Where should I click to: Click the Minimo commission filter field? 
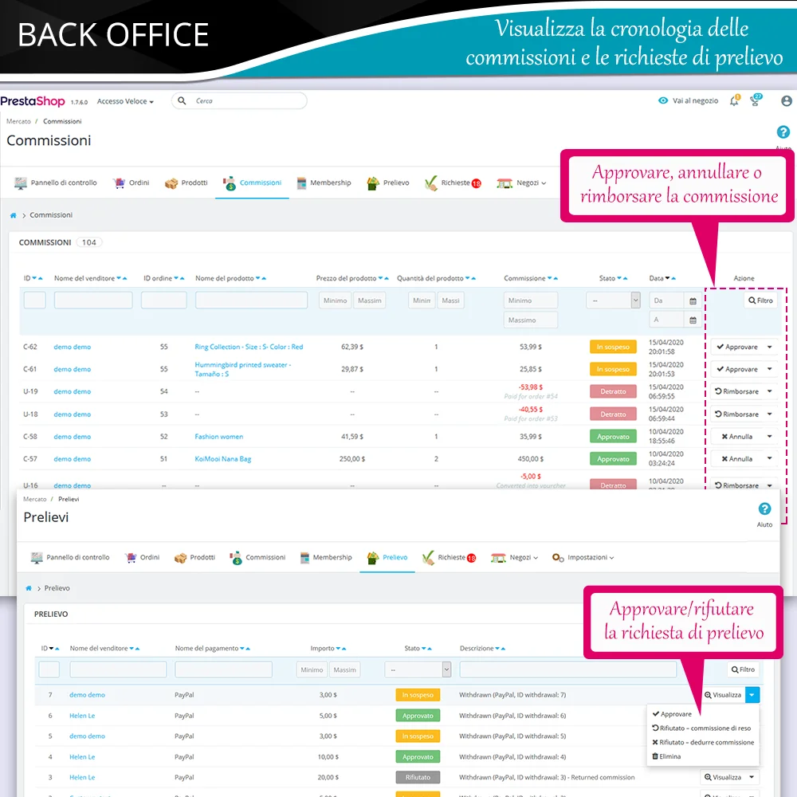pyautogui.click(x=530, y=300)
